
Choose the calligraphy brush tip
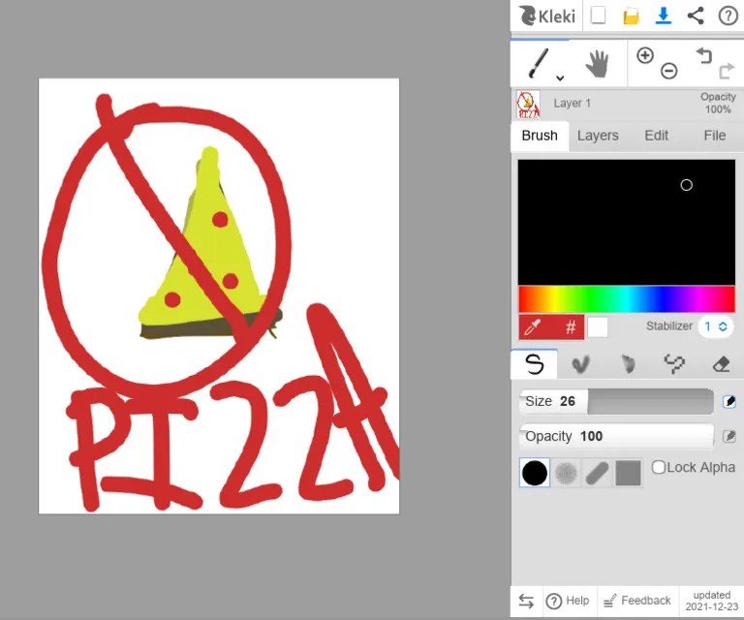tap(597, 473)
